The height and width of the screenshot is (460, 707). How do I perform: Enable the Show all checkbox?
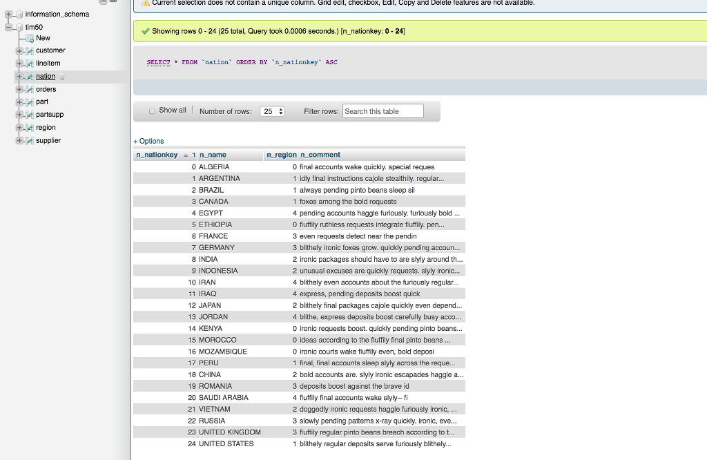(x=152, y=110)
